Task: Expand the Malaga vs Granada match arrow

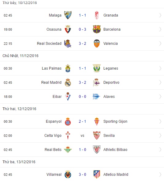Action: tap(160, 15)
